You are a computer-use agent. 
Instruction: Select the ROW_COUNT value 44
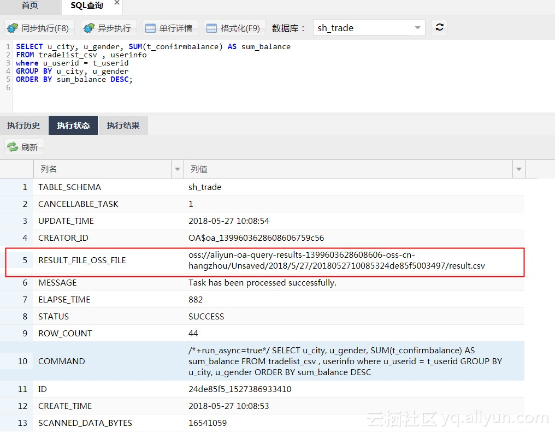(193, 334)
